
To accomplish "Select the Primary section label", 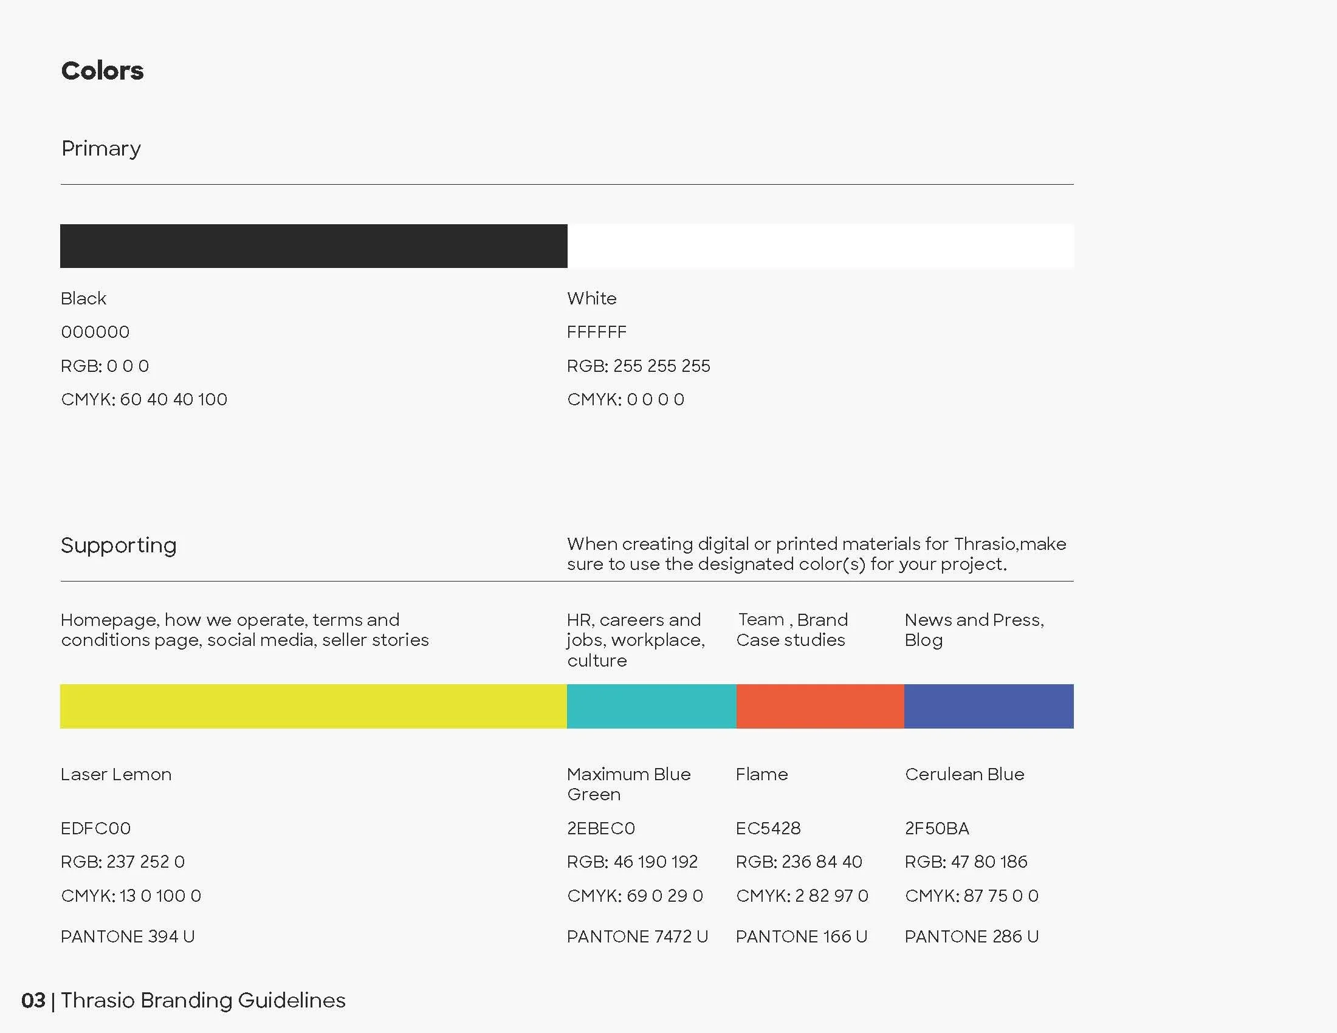I will point(100,148).
